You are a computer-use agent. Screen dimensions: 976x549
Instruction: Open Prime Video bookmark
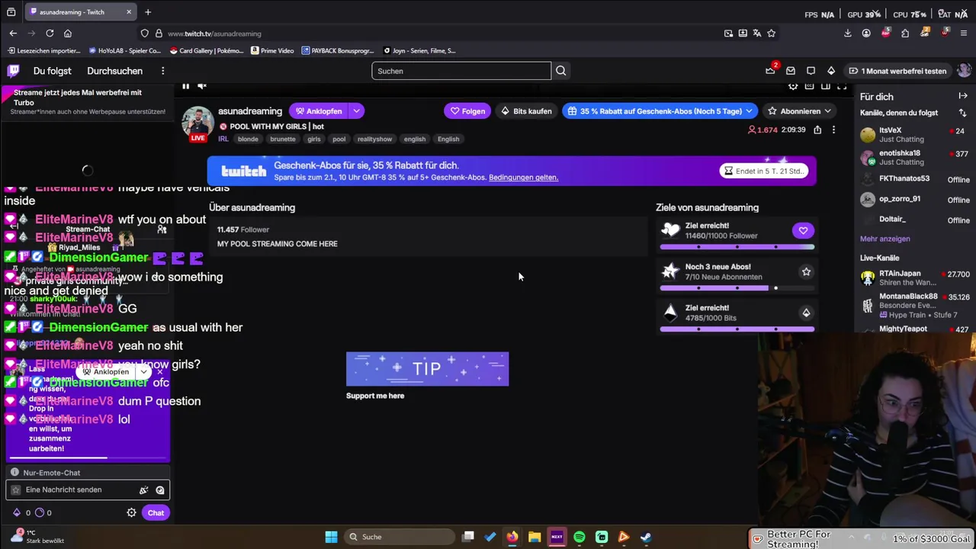[x=272, y=51]
